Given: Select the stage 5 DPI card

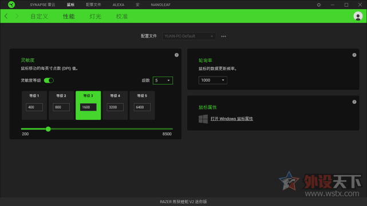Looking at the screenshot, I should coord(142,106).
